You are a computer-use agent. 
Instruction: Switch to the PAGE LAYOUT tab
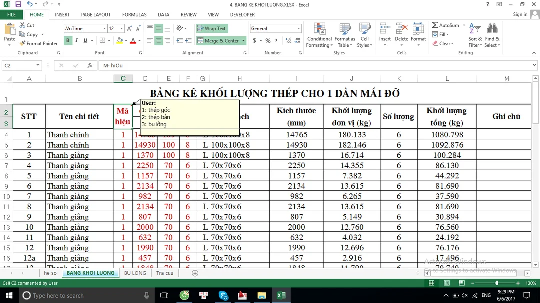96,15
